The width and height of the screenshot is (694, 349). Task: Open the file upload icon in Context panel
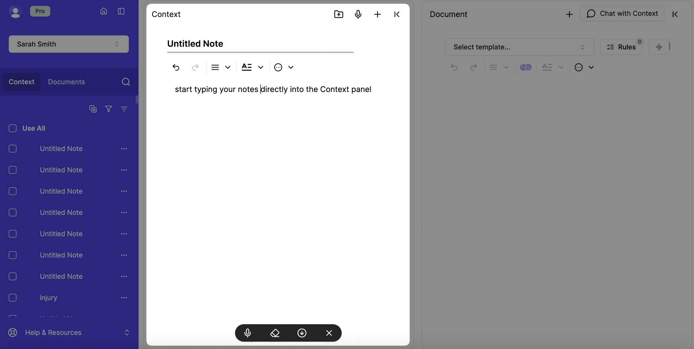point(338,14)
